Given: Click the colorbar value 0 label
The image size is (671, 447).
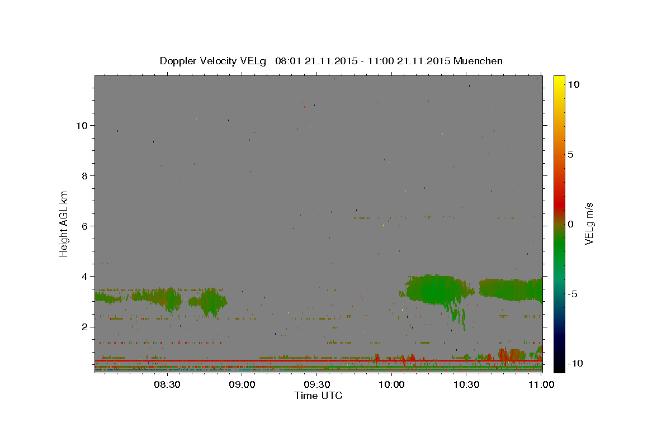Looking at the screenshot, I should point(570,223).
